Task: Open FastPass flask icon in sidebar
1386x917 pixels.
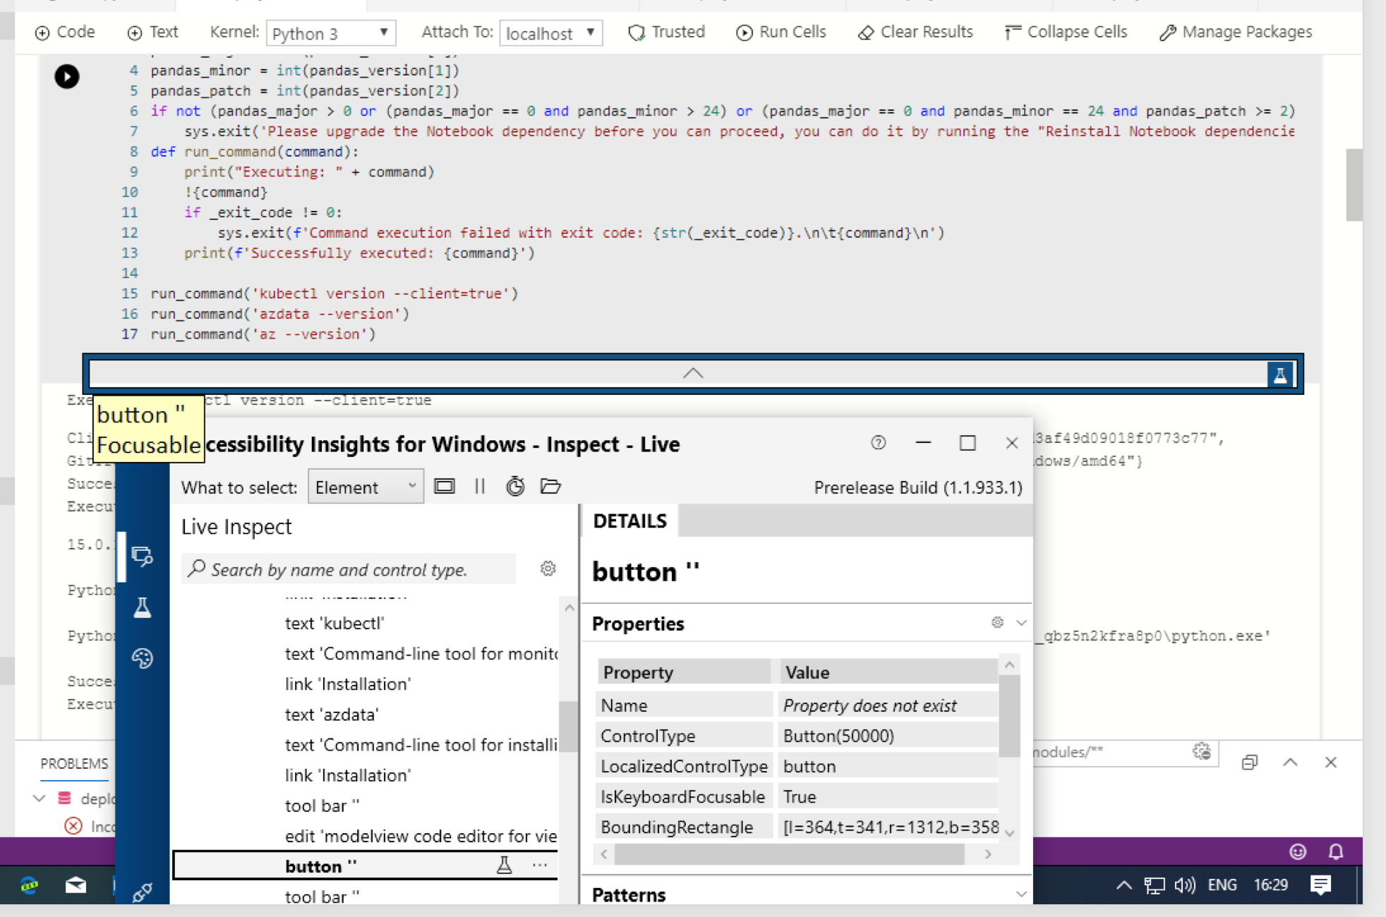Action: (x=142, y=608)
